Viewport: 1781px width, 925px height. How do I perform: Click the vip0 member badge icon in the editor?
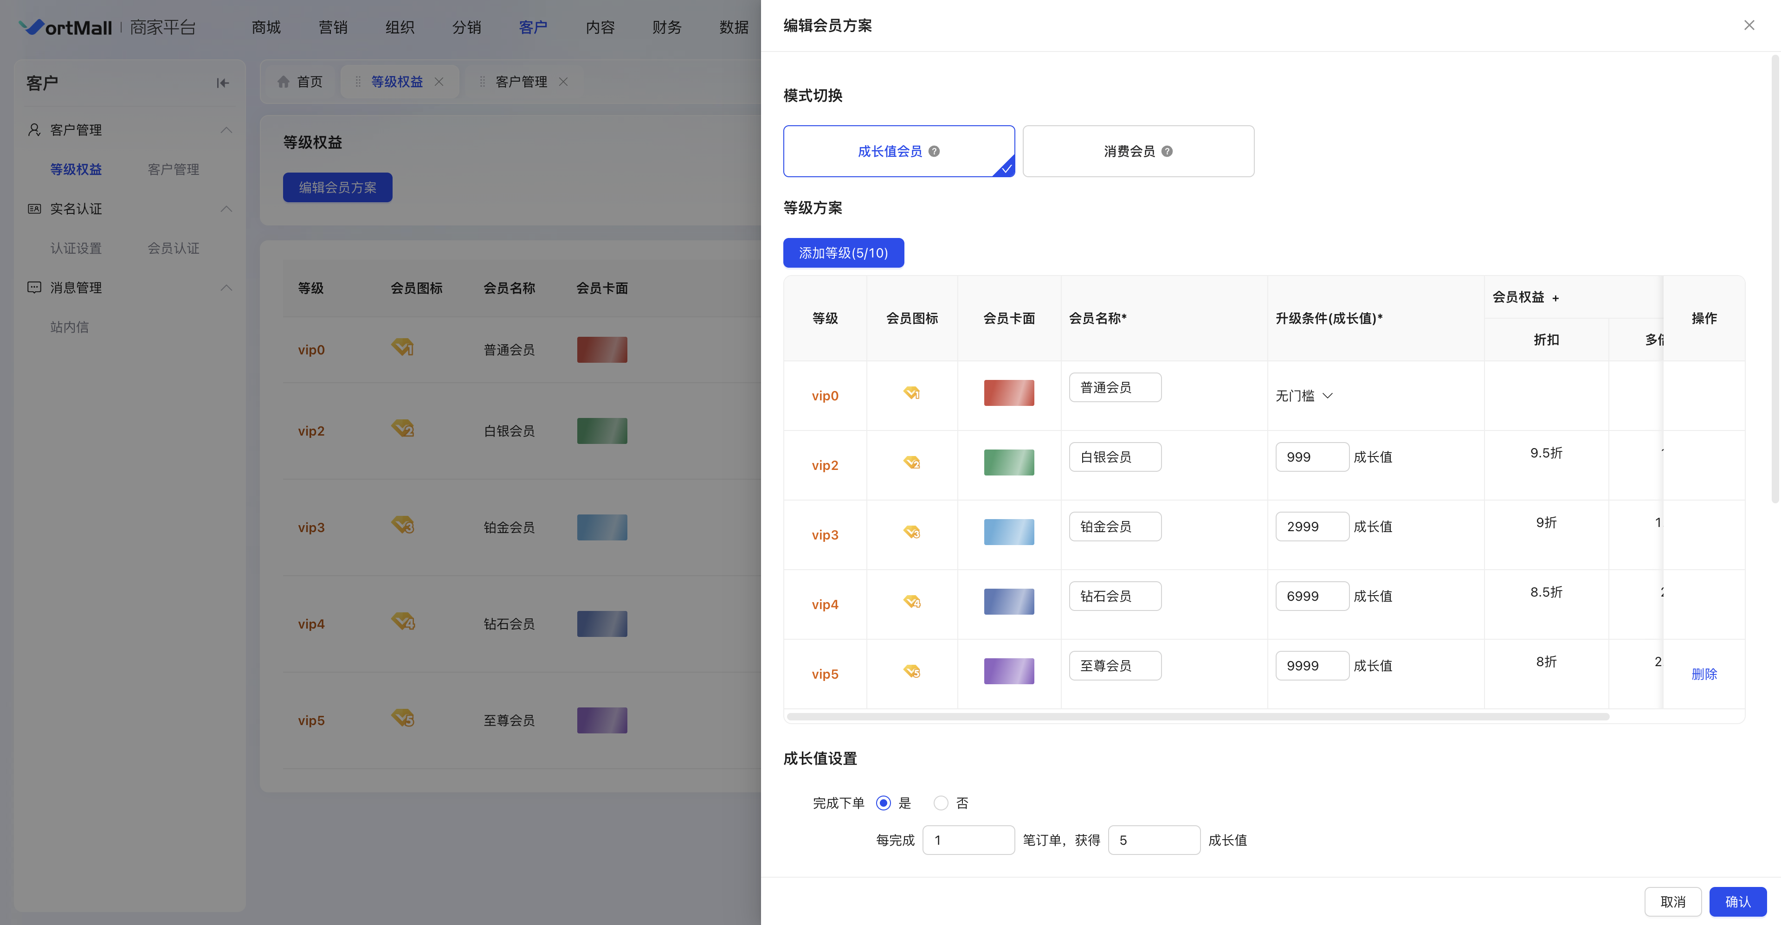point(912,393)
